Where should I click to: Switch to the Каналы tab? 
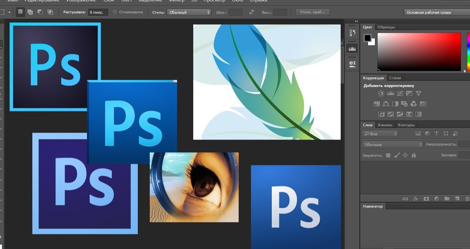point(385,125)
